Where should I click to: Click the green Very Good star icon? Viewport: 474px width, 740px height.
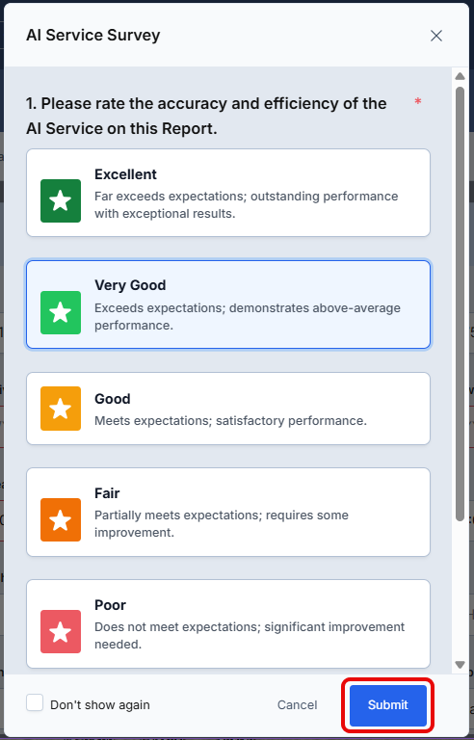click(x=61, y=312)
